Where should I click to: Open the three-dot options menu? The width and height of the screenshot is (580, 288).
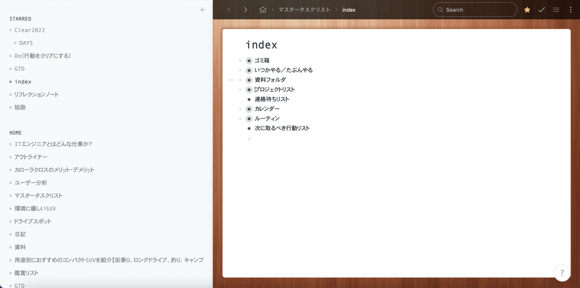point(570,10)
